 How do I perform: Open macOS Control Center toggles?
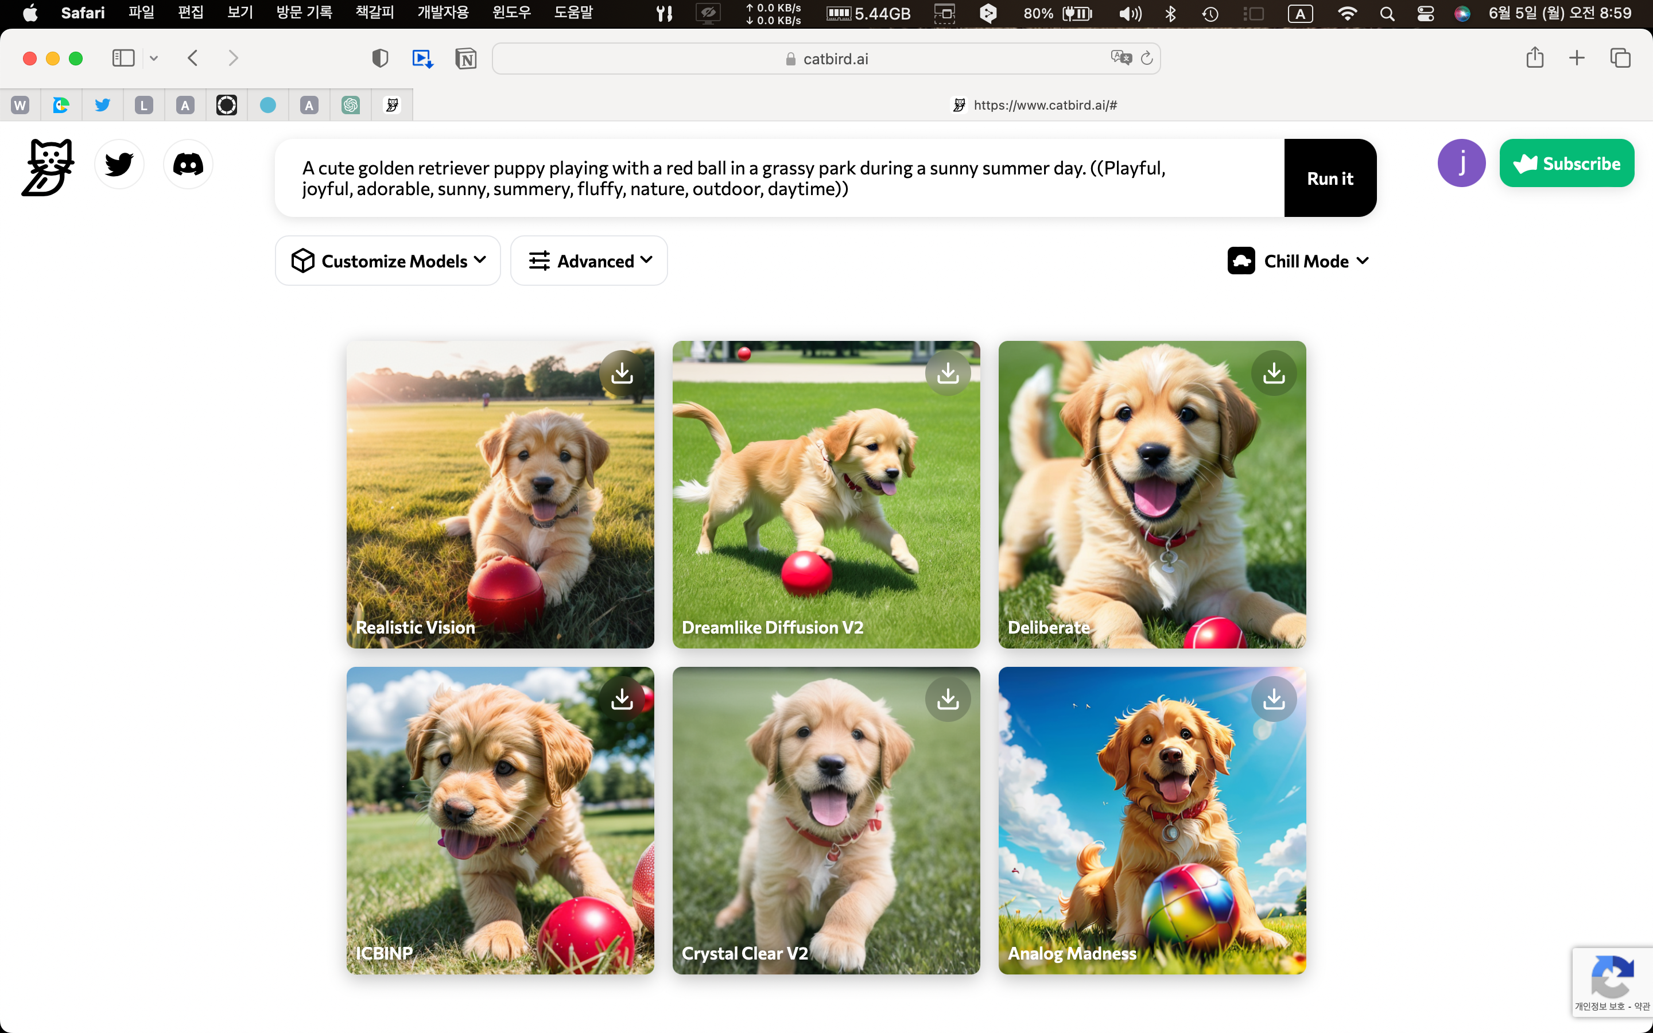(x=1425, y=13)
